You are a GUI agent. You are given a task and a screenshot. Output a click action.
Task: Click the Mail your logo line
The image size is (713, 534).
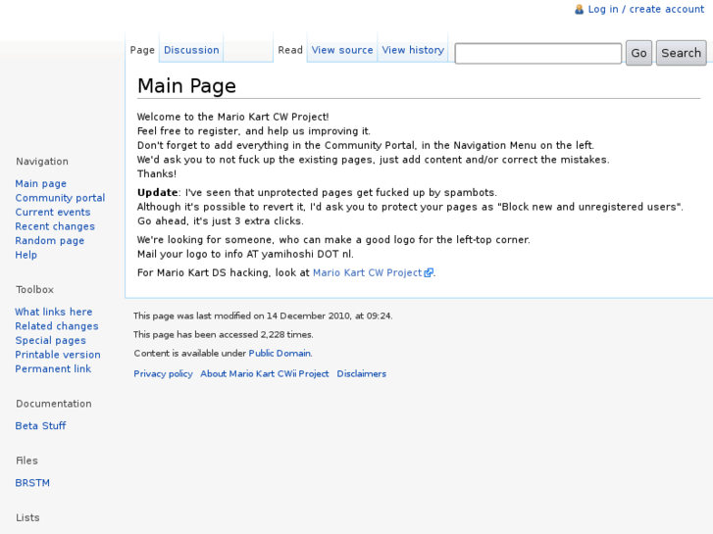click(x=245, y=254)
